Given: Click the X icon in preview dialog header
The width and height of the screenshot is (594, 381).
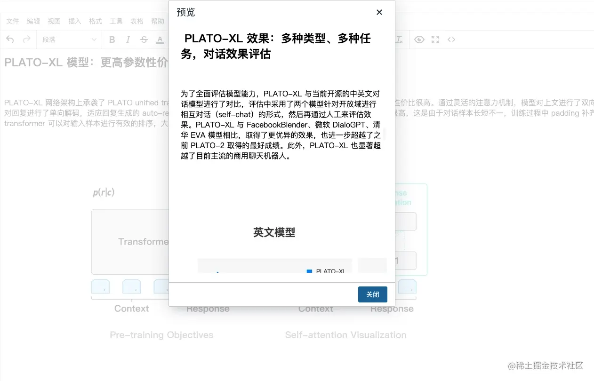Looking at the screenshot, I should [x=379, y=12].
